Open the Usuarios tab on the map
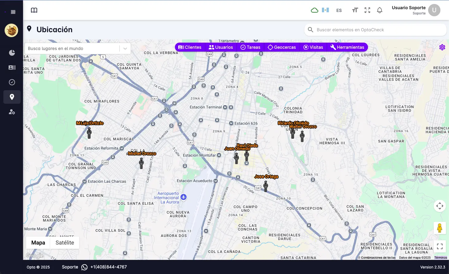Screen dimensions: 449x274 tap(221, 47)
